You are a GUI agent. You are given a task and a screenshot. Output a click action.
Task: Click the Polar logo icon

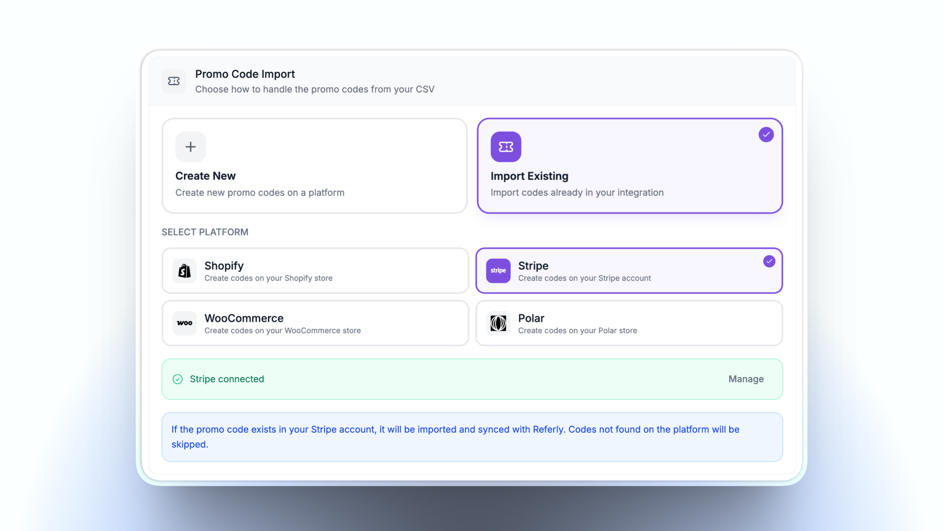pos(498,323)
